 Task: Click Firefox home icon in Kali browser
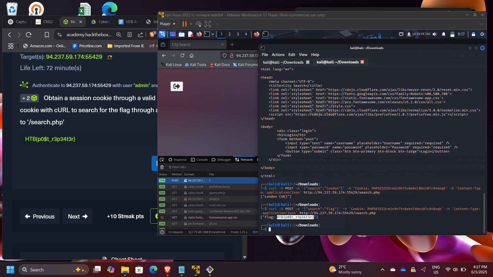(x=191, y=55)
